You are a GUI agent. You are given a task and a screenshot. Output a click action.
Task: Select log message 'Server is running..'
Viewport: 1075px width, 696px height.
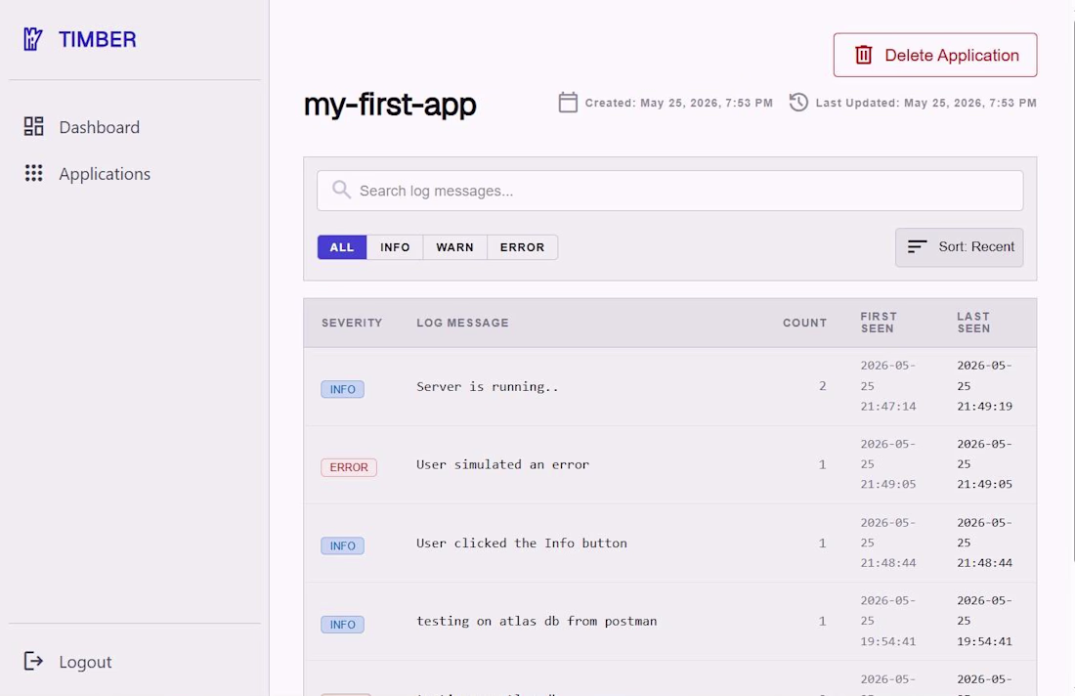(x=488, y=387)
